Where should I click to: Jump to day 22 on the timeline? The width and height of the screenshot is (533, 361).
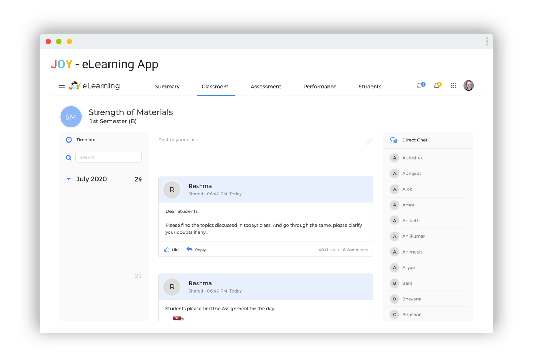(138, 276)
